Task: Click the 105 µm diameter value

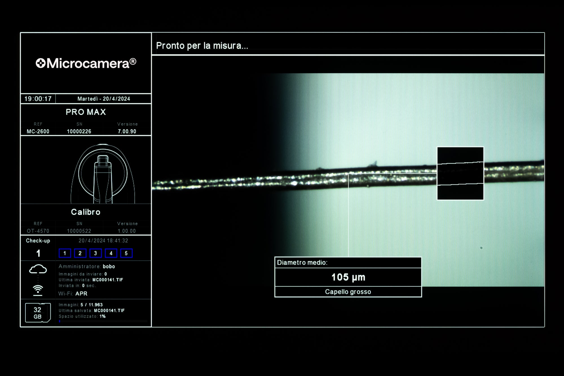Action: point(348,277)
